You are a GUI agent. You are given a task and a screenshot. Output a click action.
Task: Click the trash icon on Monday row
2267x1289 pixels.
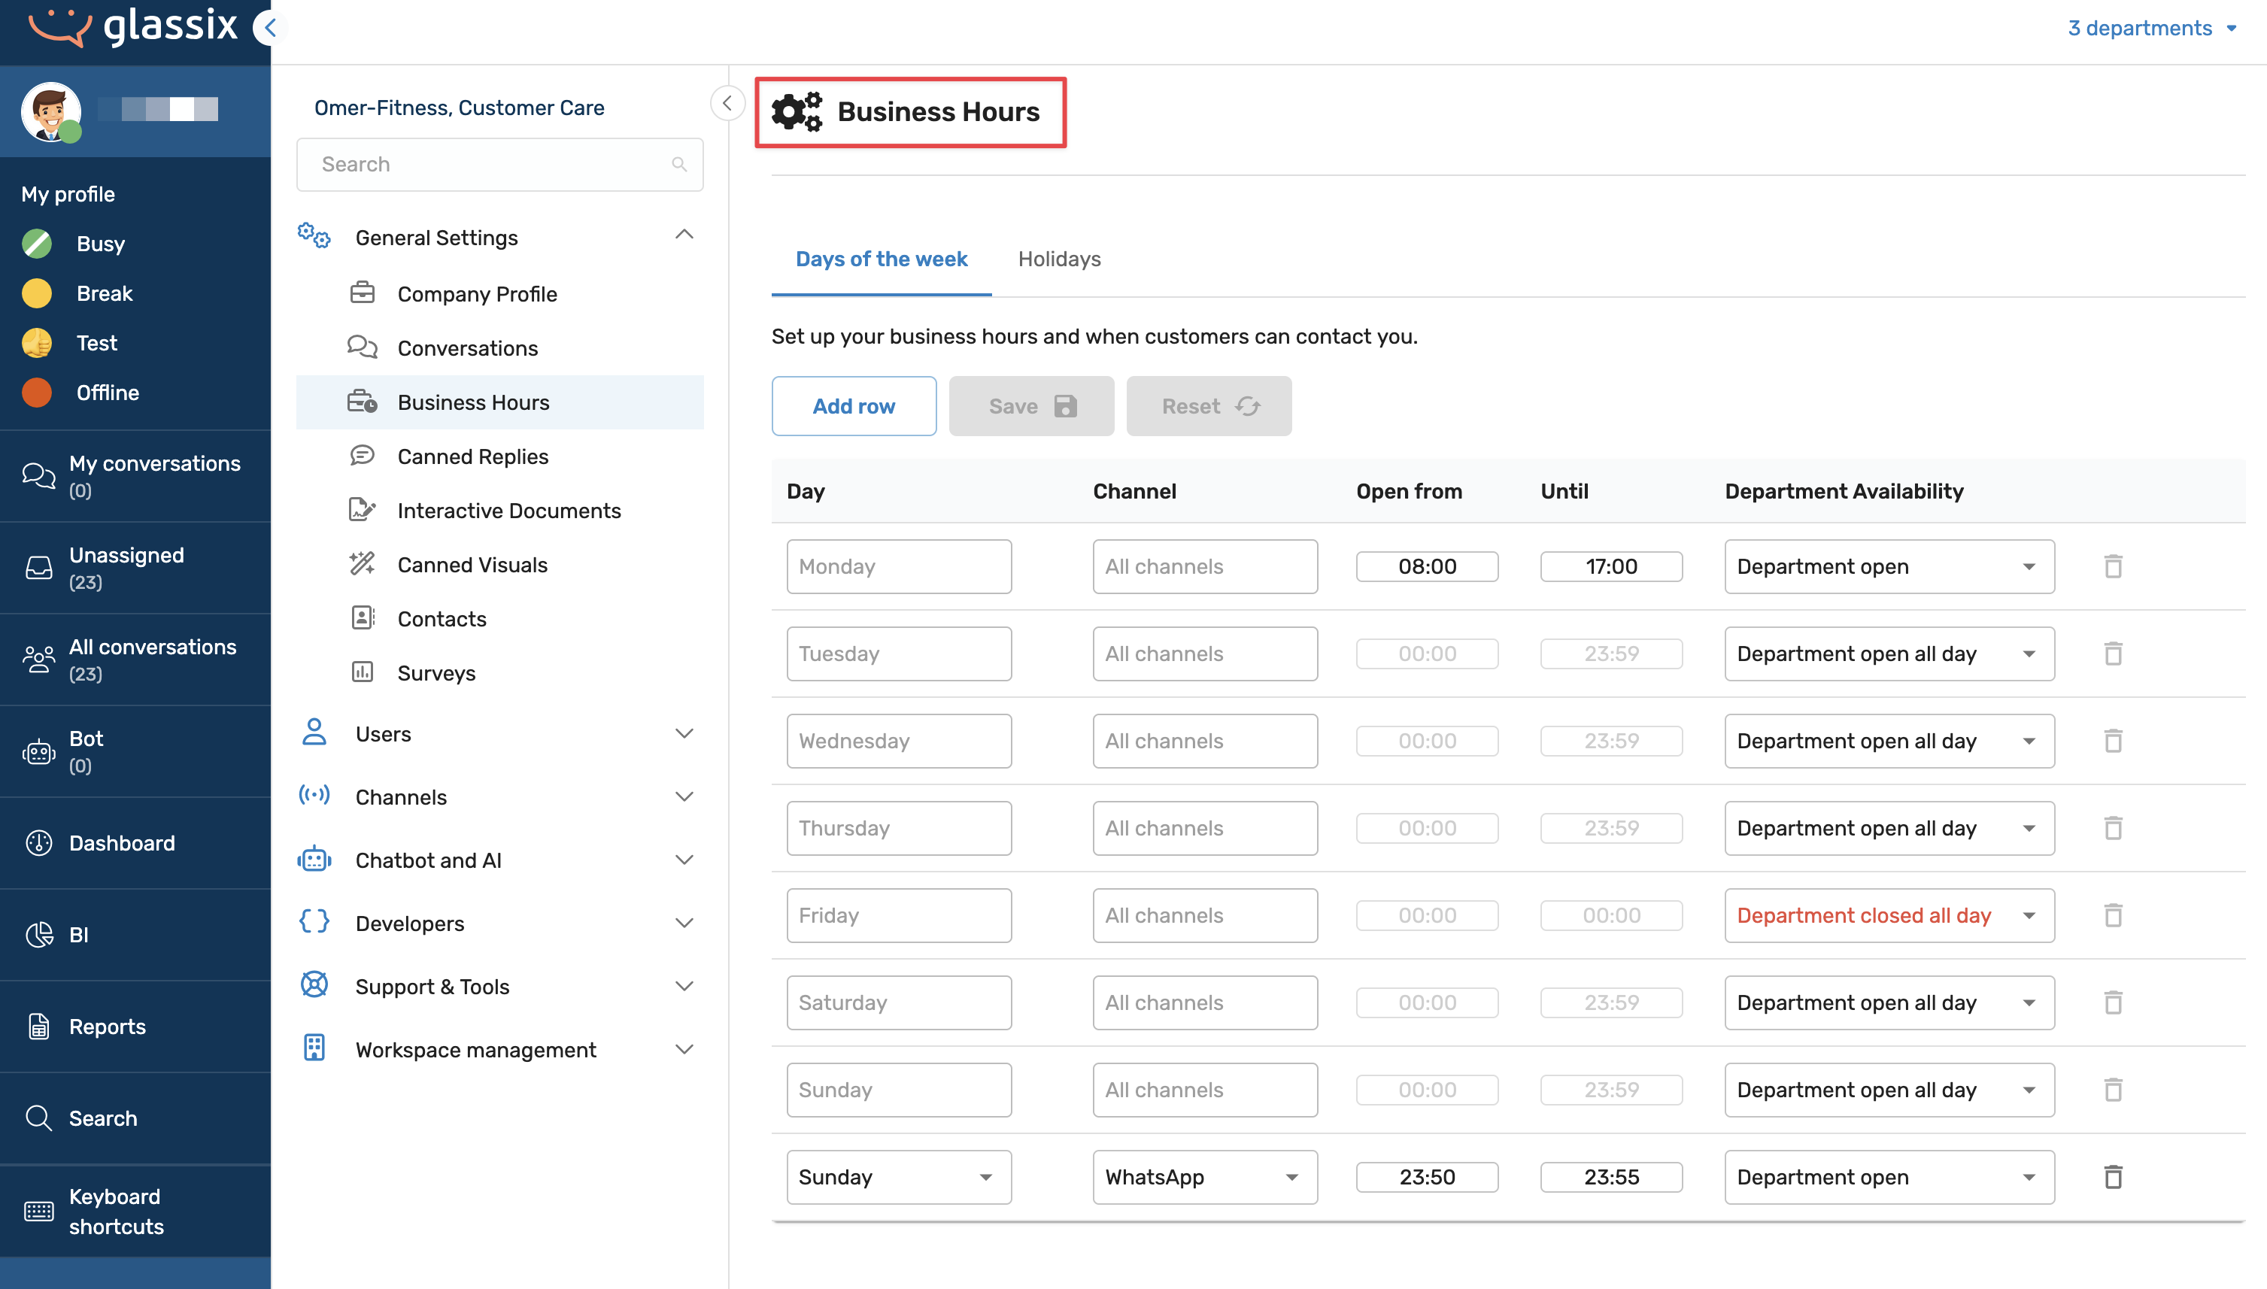2112,566
